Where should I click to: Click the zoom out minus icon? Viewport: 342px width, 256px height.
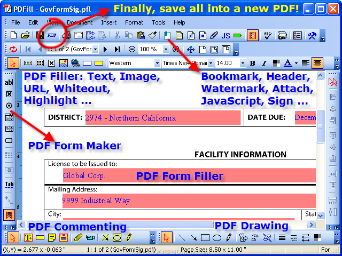pyautogui.click(x=132, y=49)
